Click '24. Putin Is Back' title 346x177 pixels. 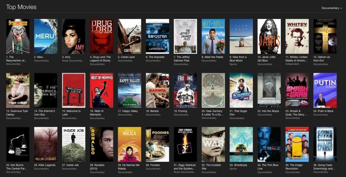point(323,111)
